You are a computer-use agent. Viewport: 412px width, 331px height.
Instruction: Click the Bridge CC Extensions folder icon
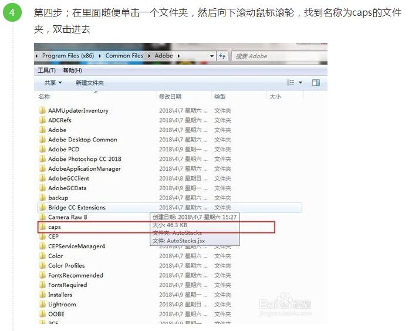click(x=43, y=208)
